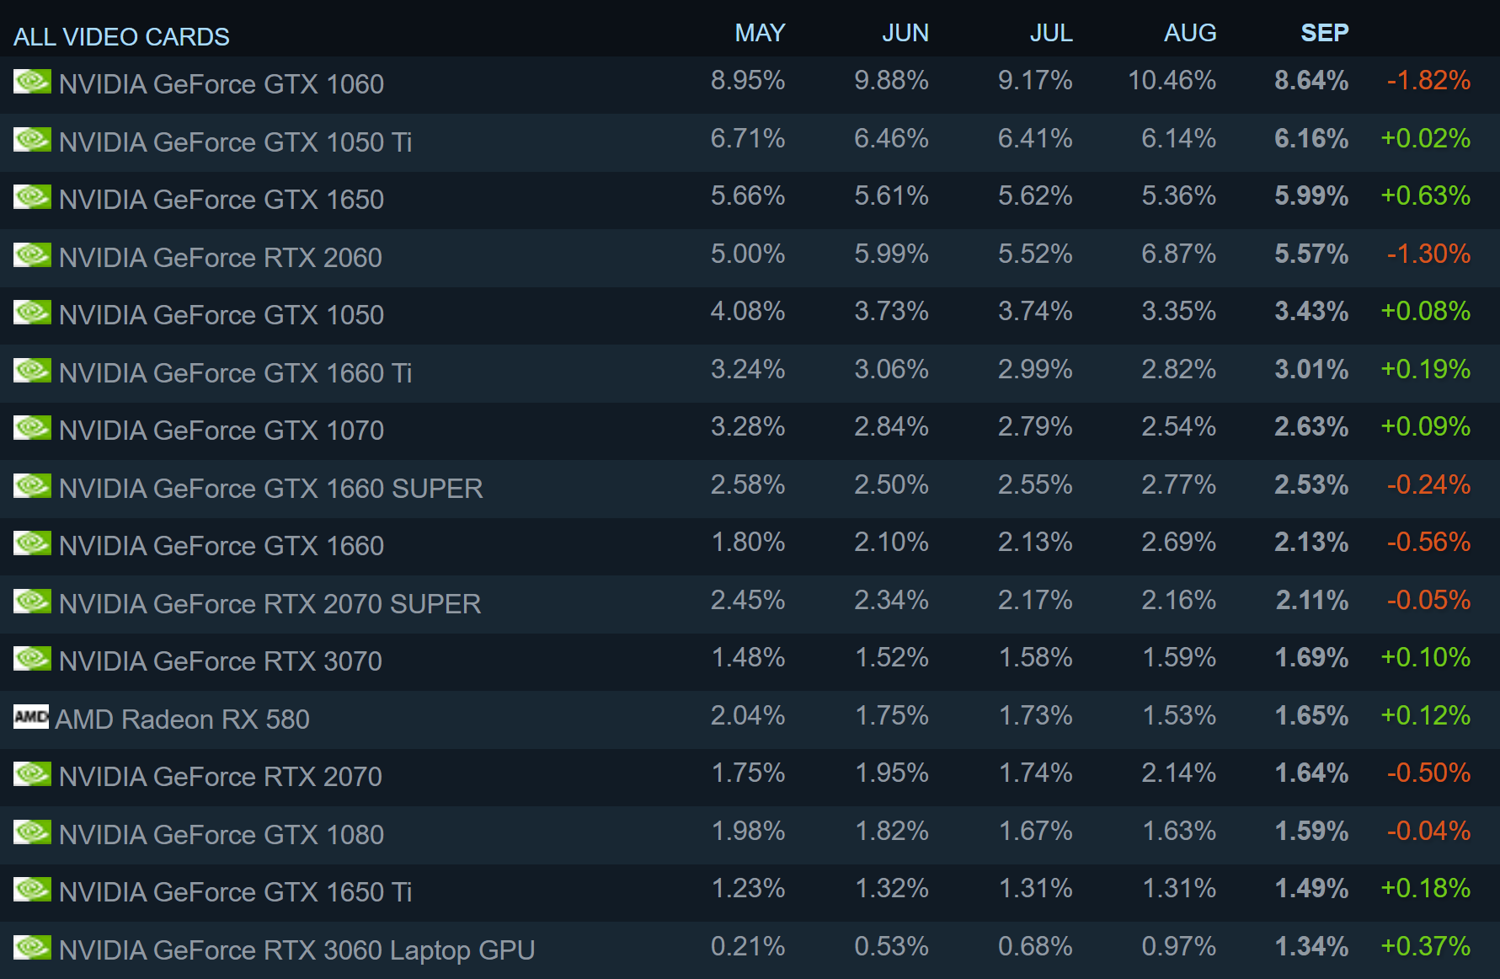
Task: Click the NVIDIA logo beside RTX 3070
Action: (x=32, y=659)
